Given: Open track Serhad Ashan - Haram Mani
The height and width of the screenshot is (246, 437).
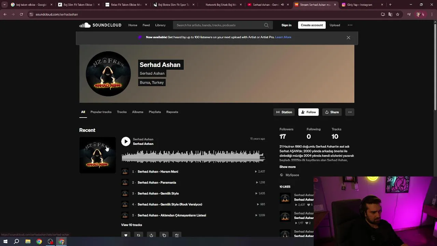Looking at the screenshot, I should pos(158,172).
